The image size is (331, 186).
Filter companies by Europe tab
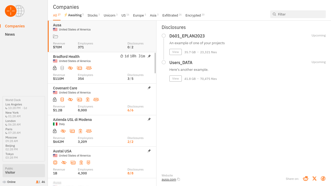(x=138, y=15)
